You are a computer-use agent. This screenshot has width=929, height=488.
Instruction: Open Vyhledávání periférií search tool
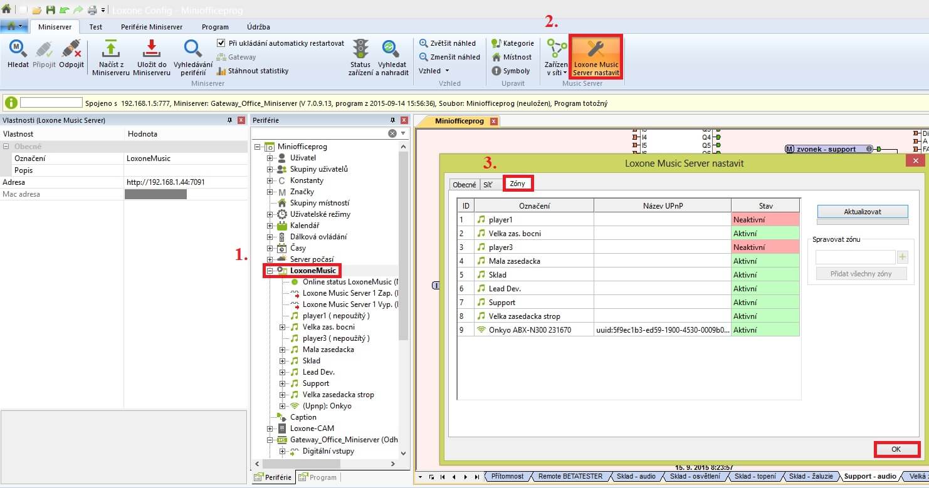192,49
